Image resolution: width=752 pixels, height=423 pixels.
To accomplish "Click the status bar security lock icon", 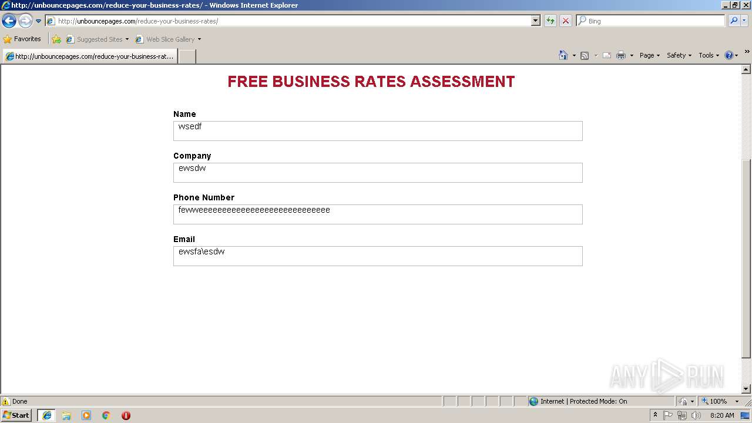I will (x=684, y=401).
